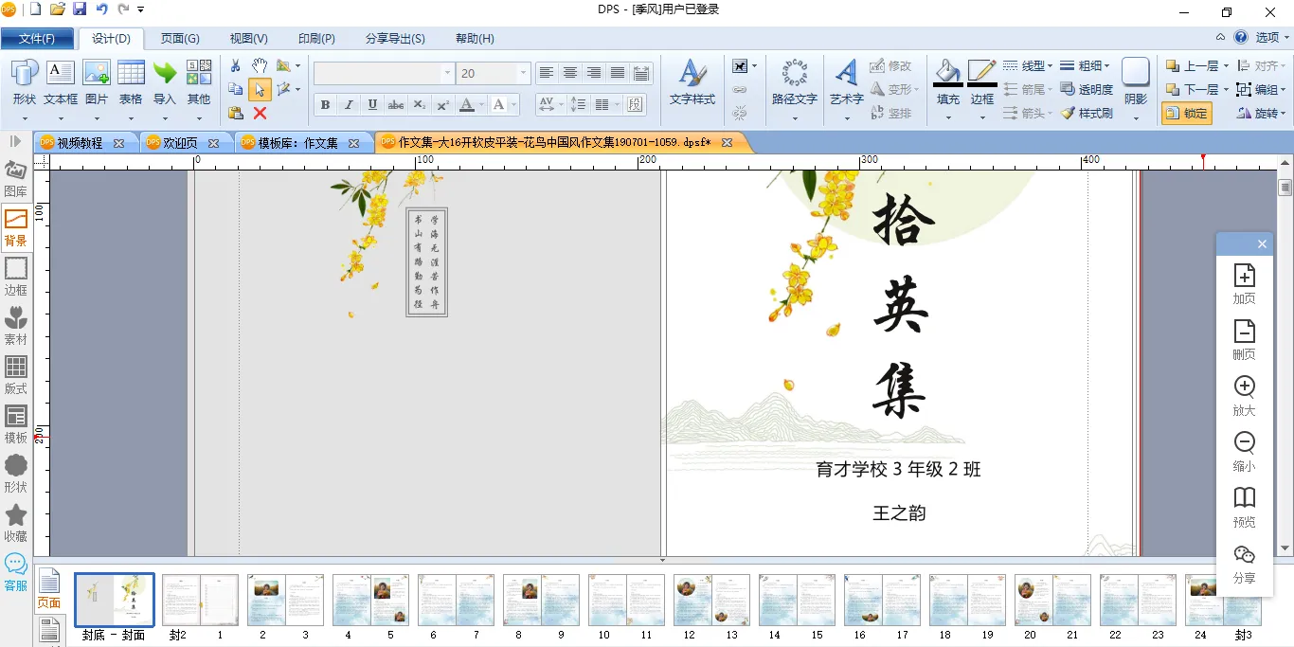Screen dimensions: 1294x647
Task: Open the 素材 materials panel in sidebar
Action: pos(16,324)
